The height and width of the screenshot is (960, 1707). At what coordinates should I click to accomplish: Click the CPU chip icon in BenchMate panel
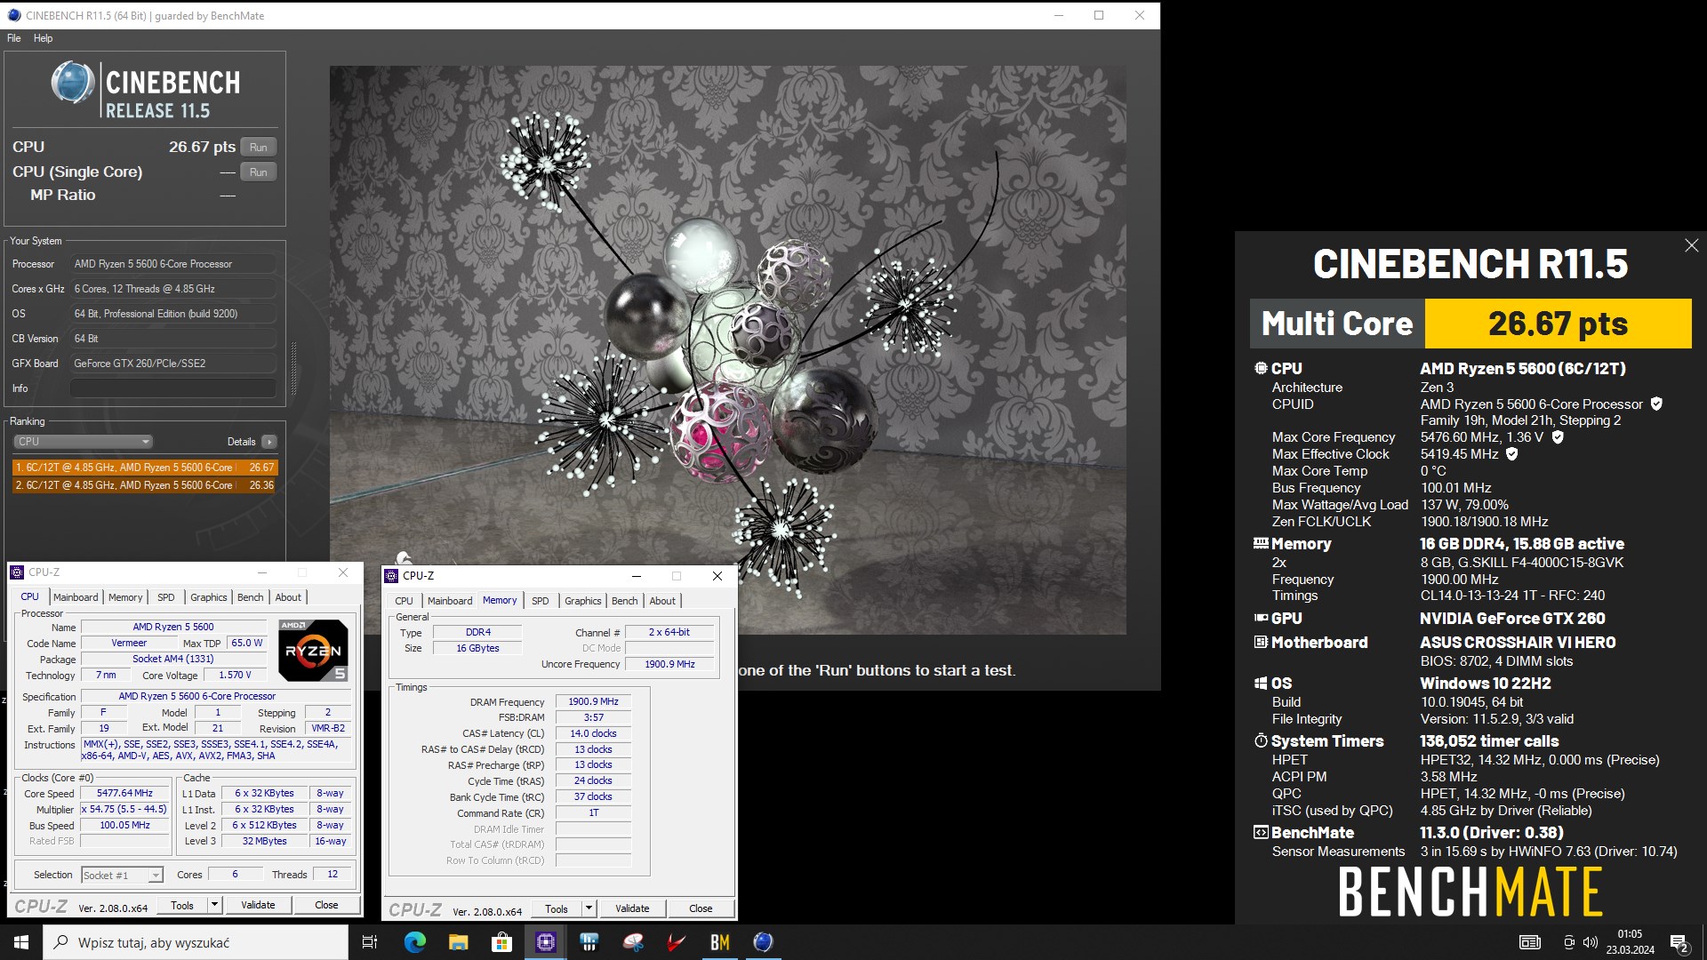point(1261,368)
